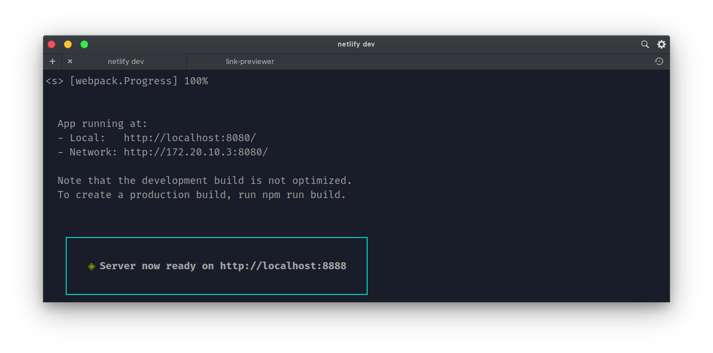This screenshot has width=713, height=353.
Task: Open the settings gear icon
Action: (x=662, y=44)
